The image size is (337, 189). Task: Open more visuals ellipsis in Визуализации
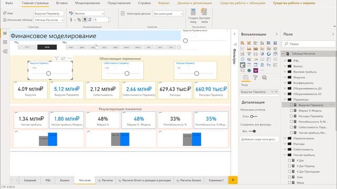[x=262, y=70]
